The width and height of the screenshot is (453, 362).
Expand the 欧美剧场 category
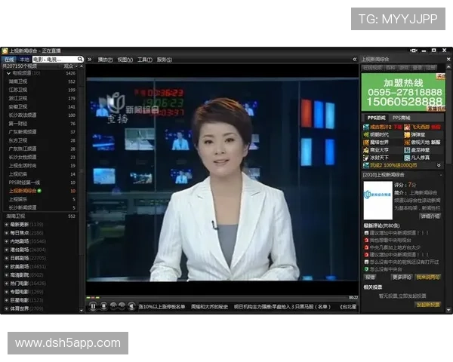(x=6, y=267)
